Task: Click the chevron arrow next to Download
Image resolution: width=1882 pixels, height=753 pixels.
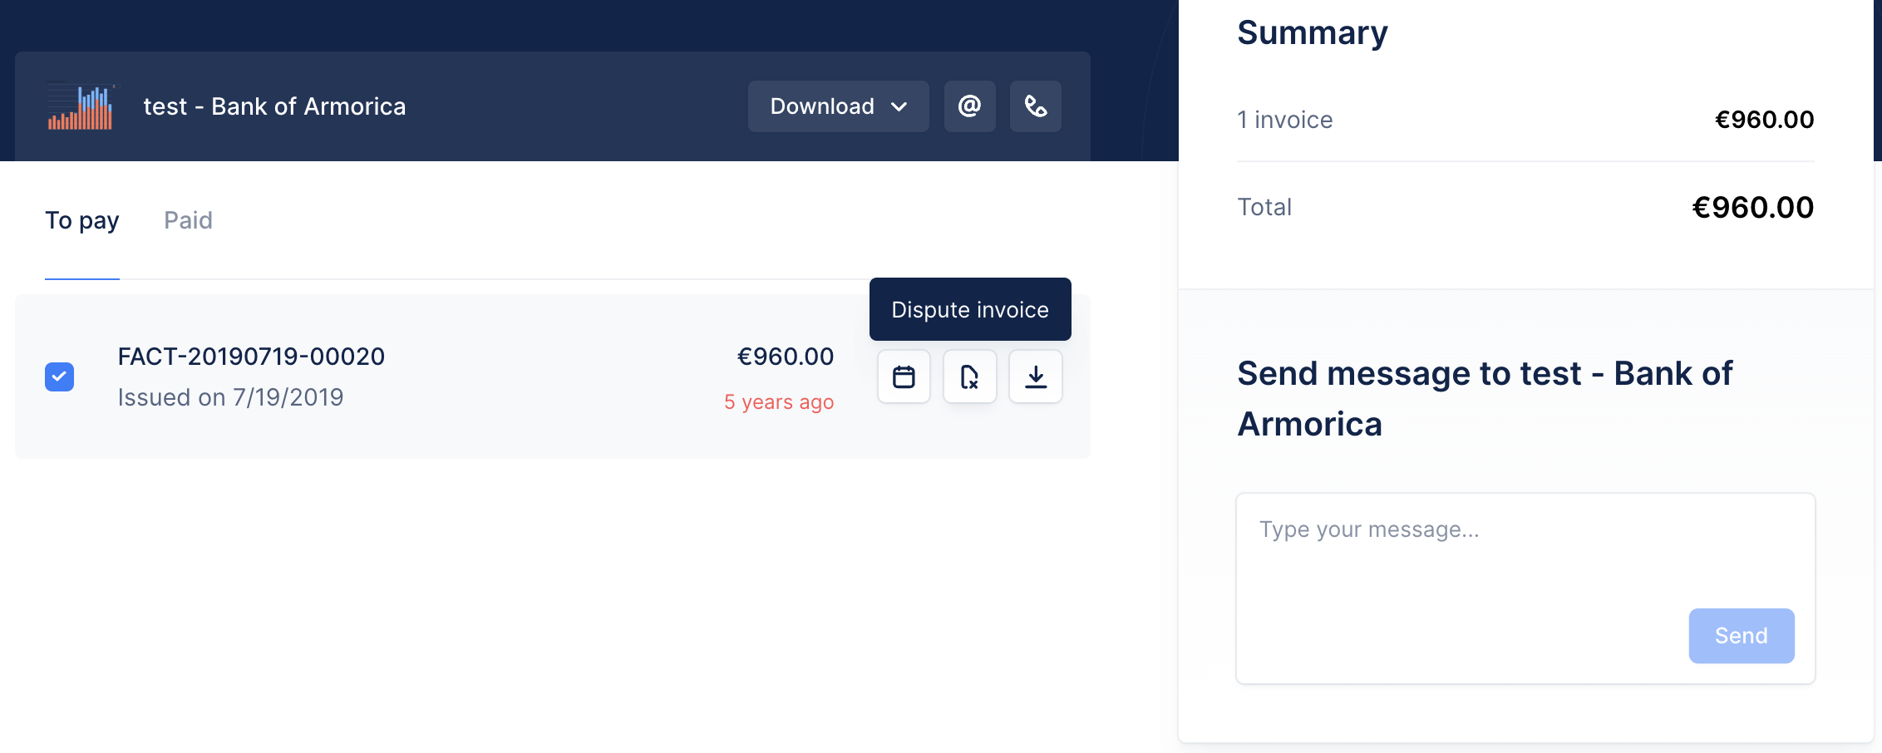Action: click(x=899, y=106)
